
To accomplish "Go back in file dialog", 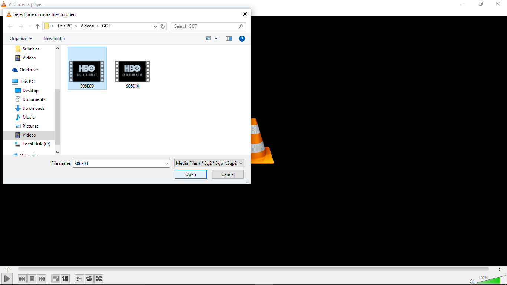I will 10,26.
